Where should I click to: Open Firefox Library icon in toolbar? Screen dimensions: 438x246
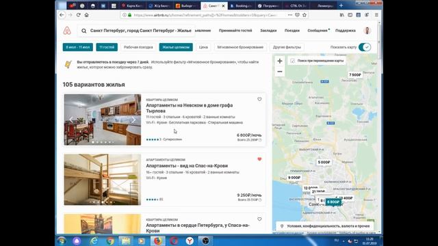[342, 15]
